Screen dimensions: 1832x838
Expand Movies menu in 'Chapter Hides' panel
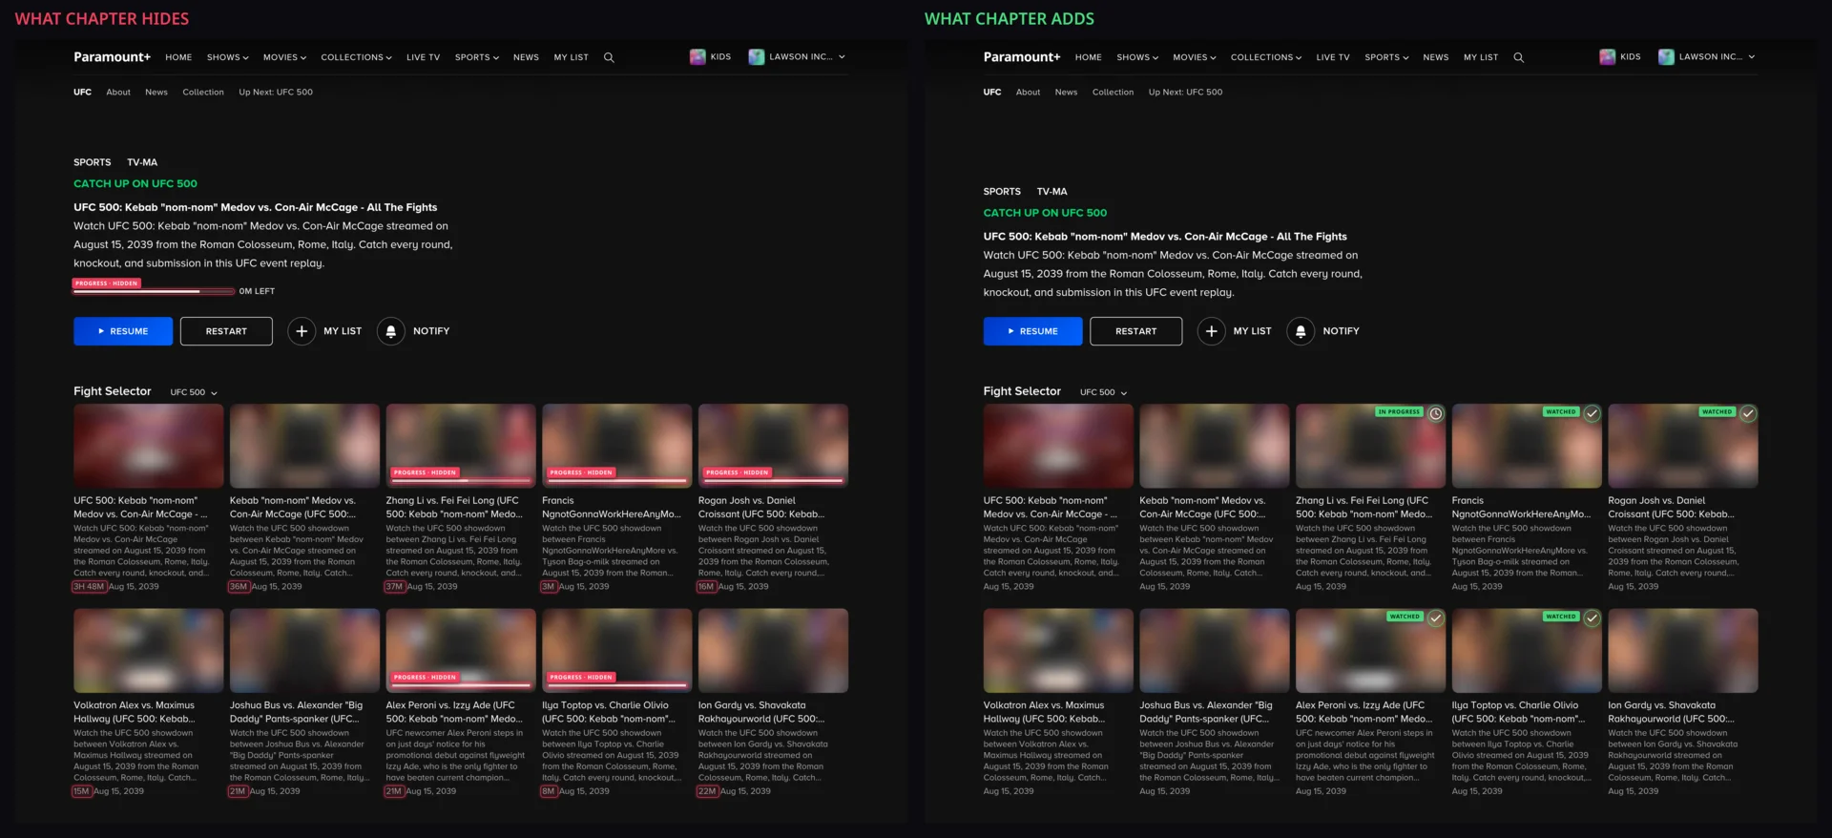pos(284,57)
